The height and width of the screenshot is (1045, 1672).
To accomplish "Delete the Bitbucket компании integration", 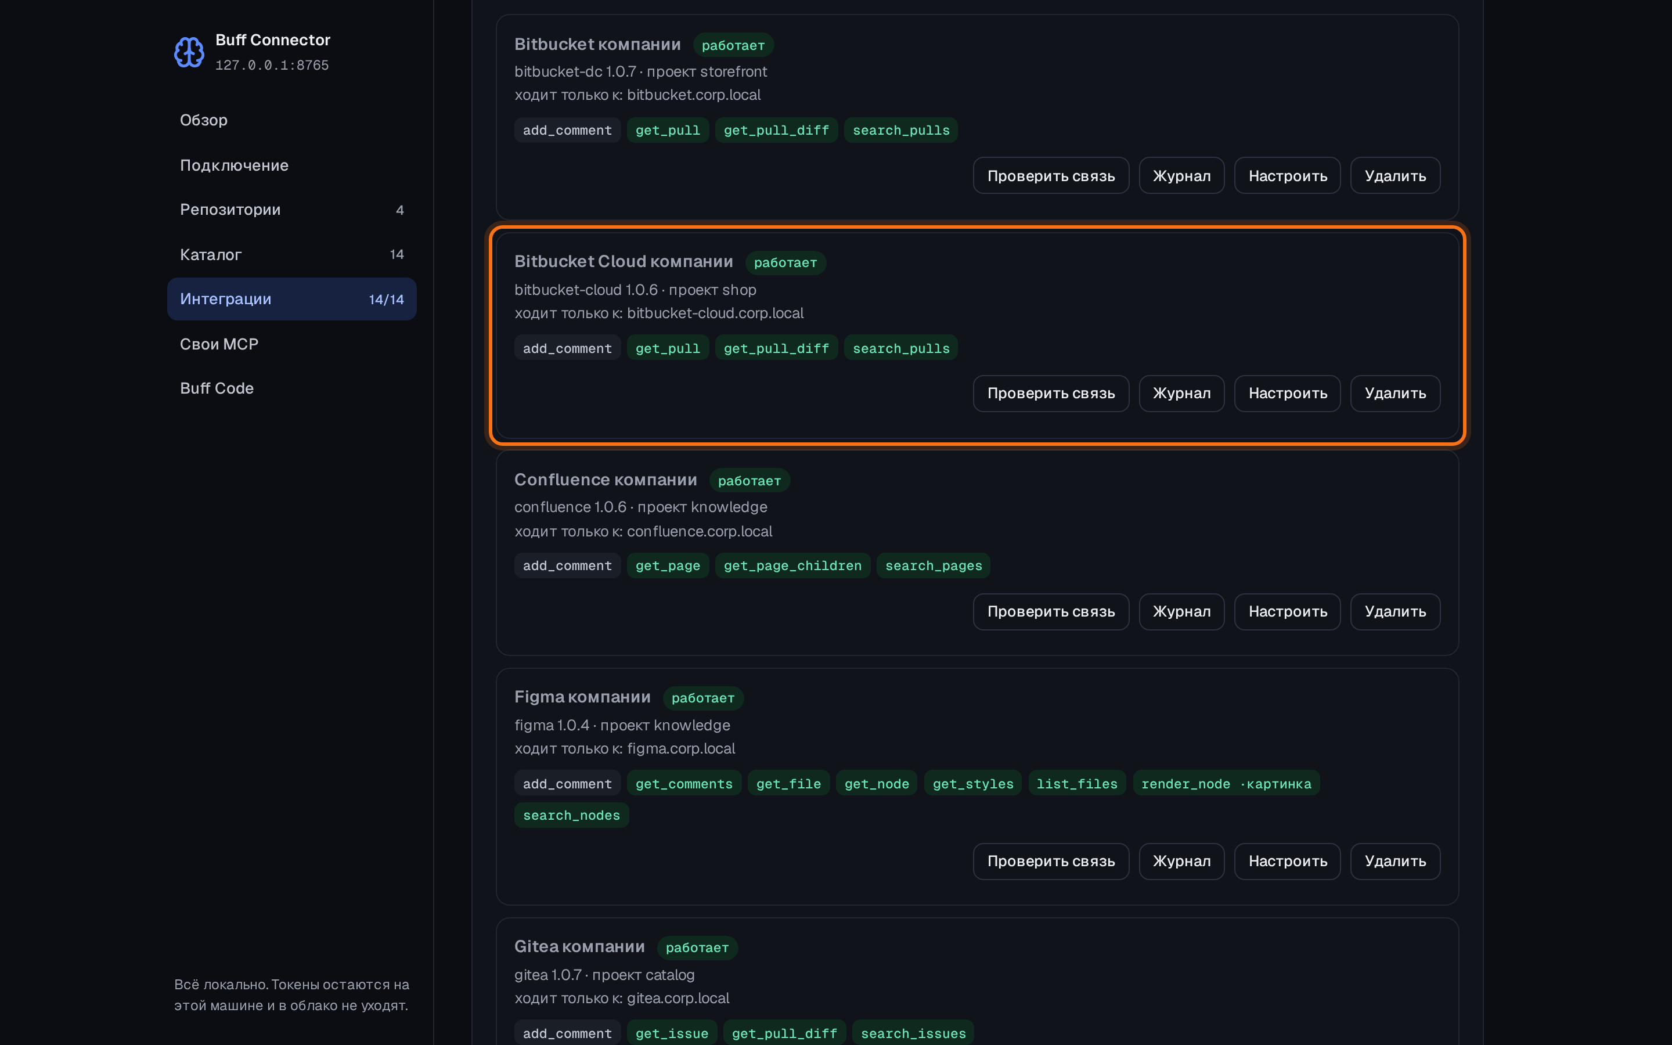I will (x=1395, y=175).
